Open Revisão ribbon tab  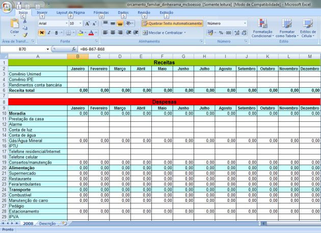[144, 13]
